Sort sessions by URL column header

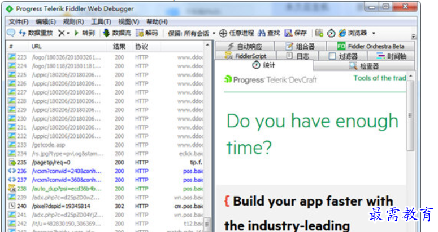point(67,47)
